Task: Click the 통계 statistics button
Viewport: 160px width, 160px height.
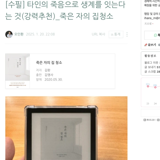Action: coord(116,34)
